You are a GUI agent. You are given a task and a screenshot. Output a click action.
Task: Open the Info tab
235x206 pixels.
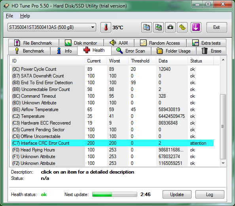(64, 51)
